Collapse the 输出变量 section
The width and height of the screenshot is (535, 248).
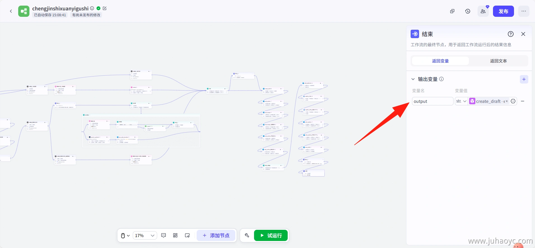click(413, 79)
